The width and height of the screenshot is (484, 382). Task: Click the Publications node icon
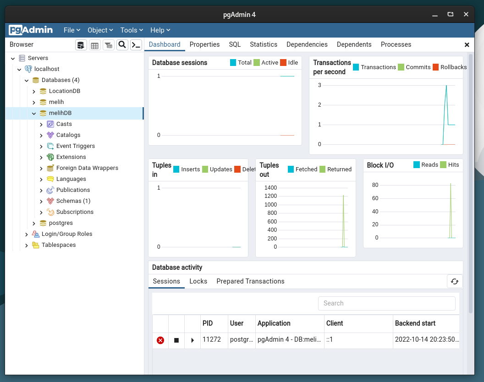click(x=50, y=190)
